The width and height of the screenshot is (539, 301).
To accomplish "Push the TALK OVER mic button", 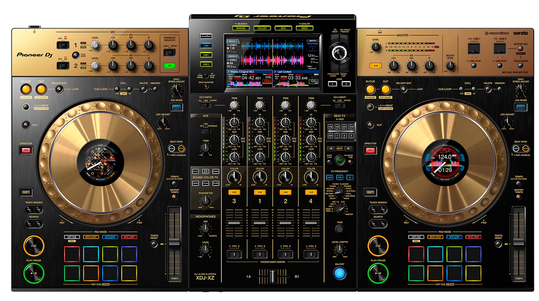I will click(x=75, y=55).
